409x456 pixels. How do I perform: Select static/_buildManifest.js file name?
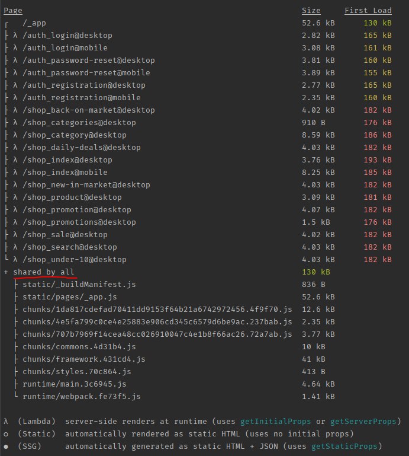click(x=79, y=285)
